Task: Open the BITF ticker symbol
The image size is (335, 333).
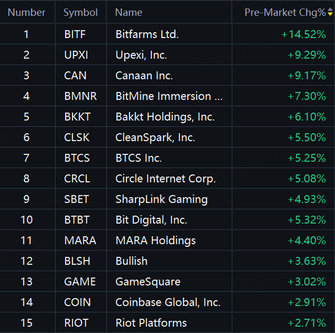Action: 75,34
